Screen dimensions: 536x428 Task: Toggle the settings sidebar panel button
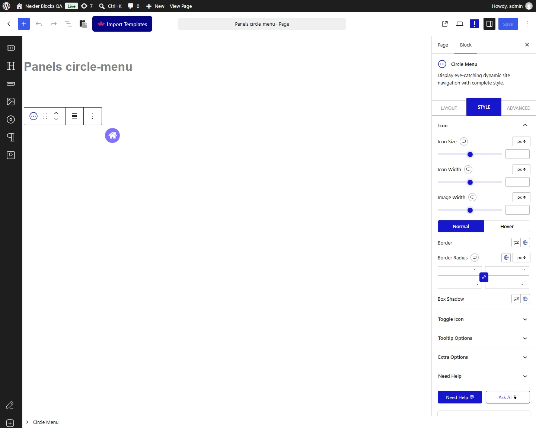(489, 24)
